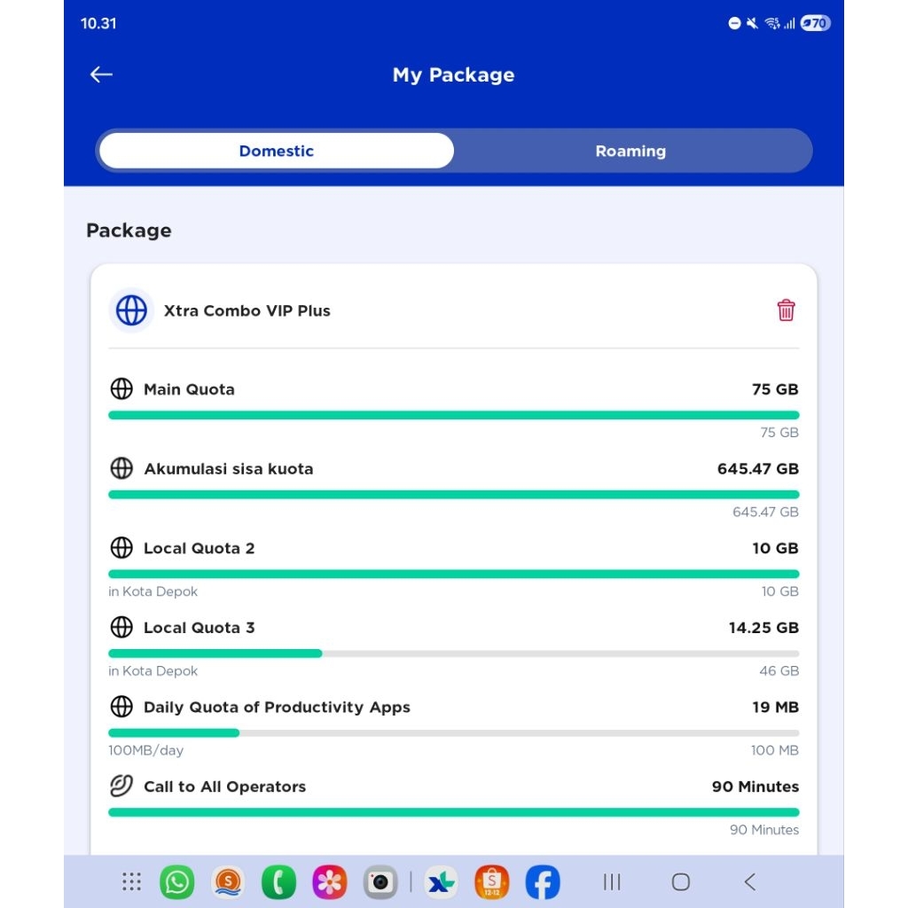Tap the Call to All Operators label
Screen dimensions: 908x908
pyautogui.click(x=224, y=787)
